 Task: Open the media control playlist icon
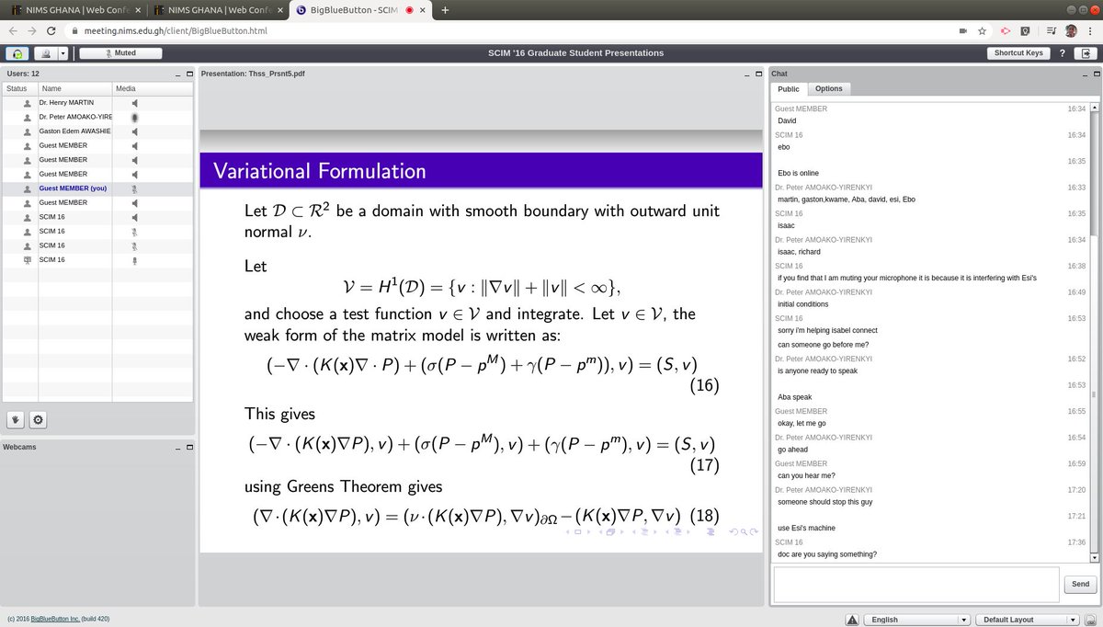[x=1051, y=30]
